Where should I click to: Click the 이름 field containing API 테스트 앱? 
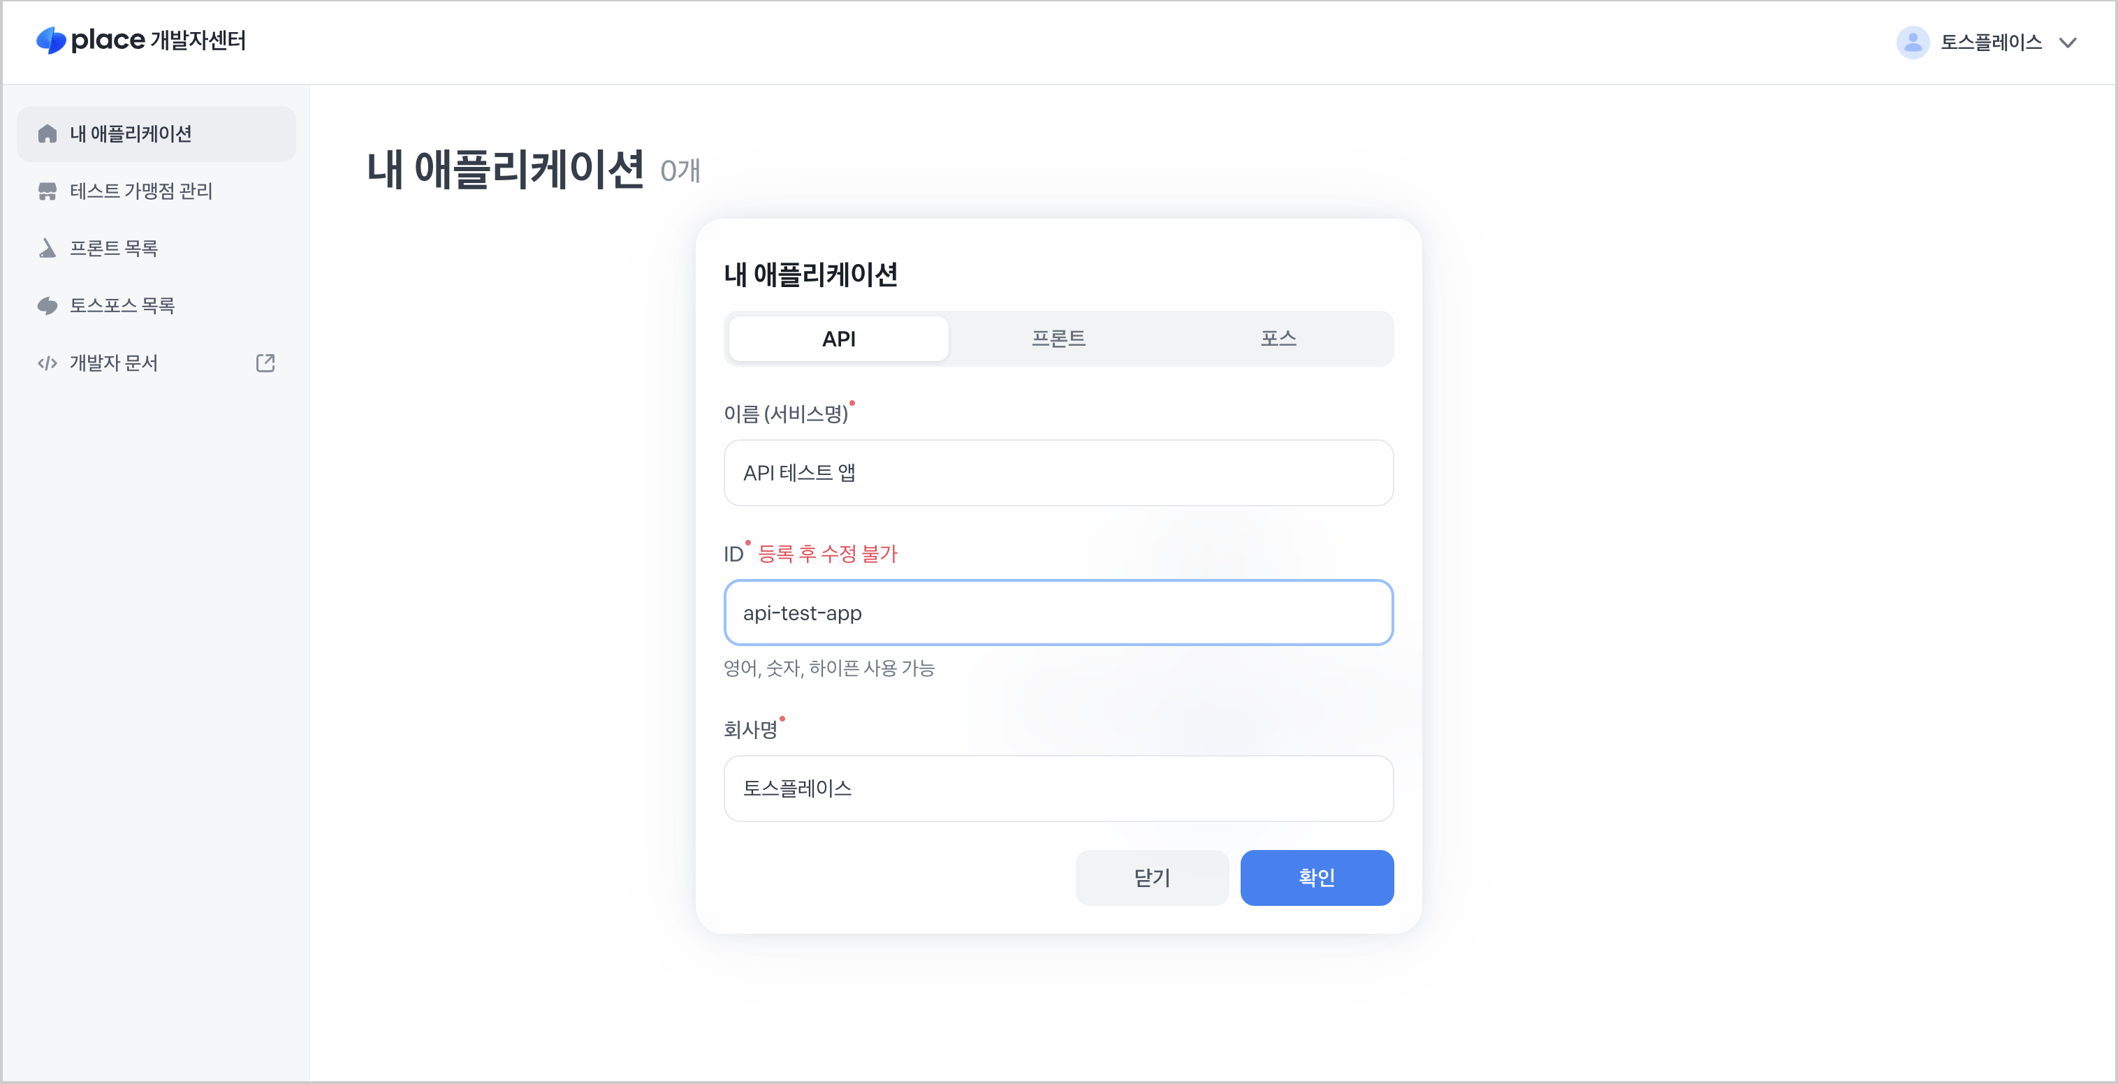[x=1058, y=473]
